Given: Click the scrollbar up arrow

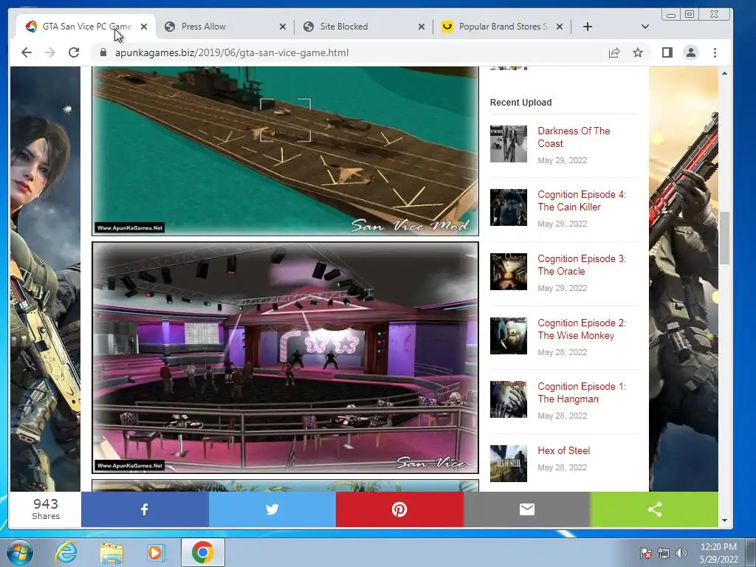Looking at the screenshot, I should click(x=724, y=73).
